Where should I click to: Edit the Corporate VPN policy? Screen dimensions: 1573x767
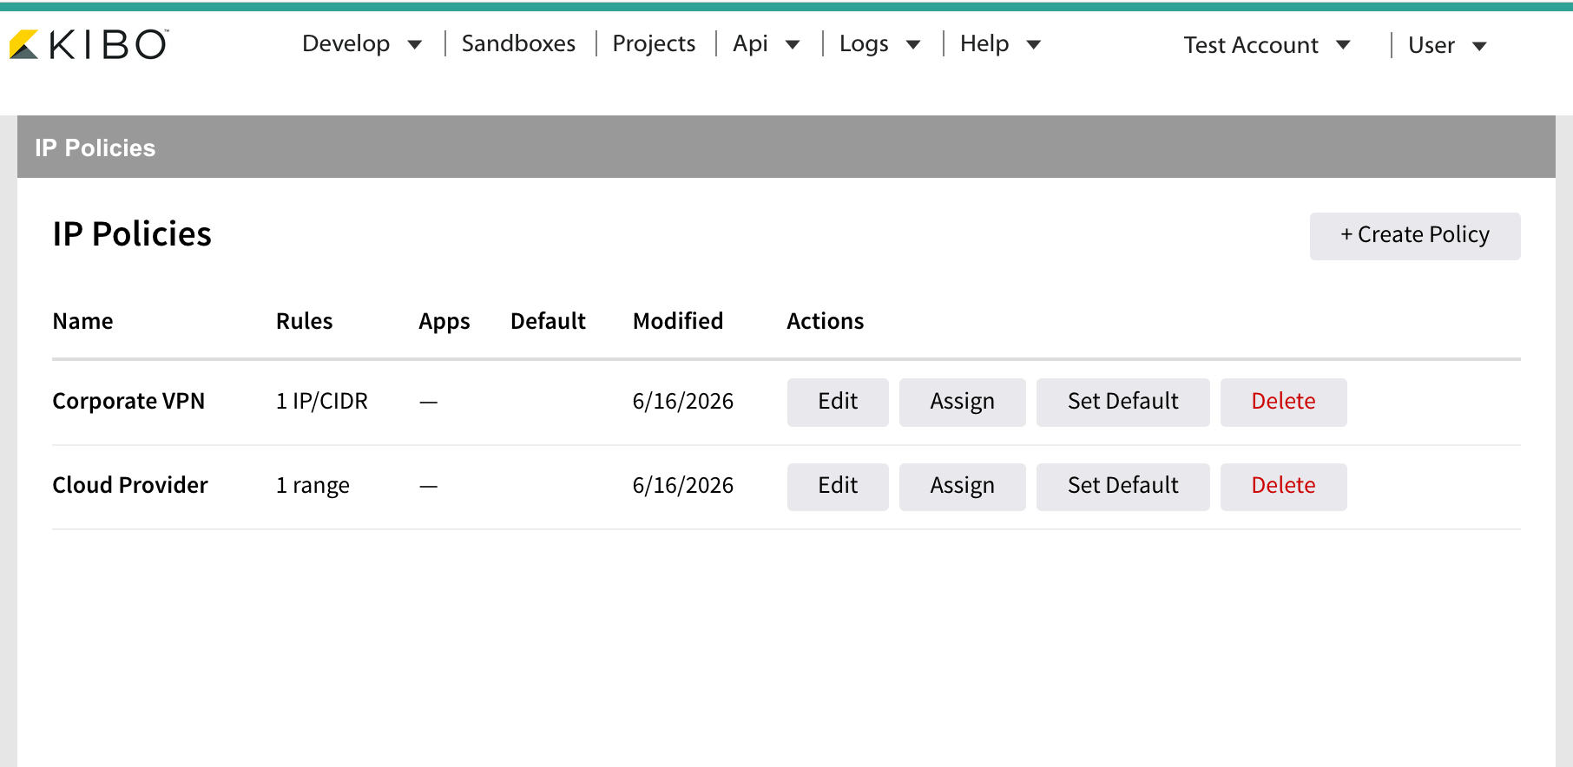pyautogui.click(x=838, y=402)
